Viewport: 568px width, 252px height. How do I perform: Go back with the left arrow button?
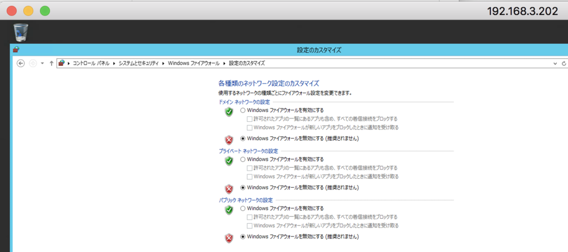[21, 63]
